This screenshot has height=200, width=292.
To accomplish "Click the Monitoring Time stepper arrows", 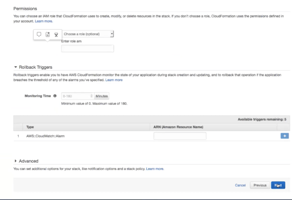I will (x=91, y=96).
